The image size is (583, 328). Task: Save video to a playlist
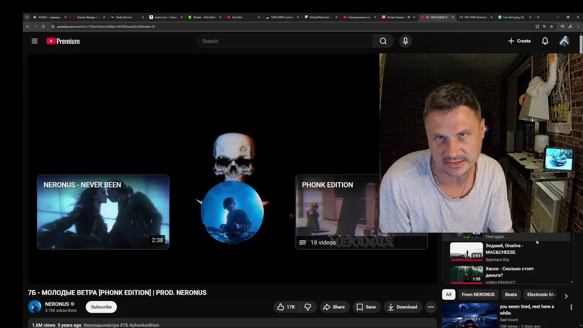[x=366, y=307]
